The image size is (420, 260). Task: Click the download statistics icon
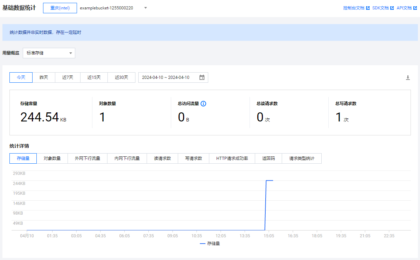(408, 78)
